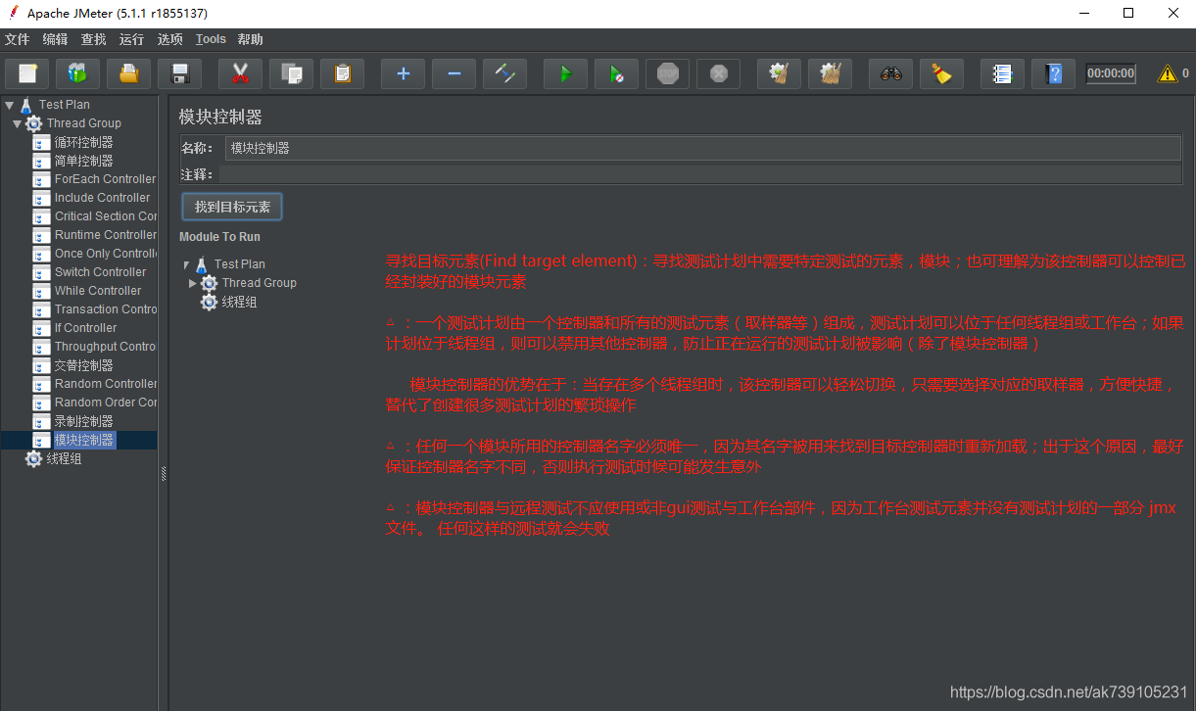Select 模块控制器 in the left tree
The height and width of the screenshot is (711, 1196).
click(83, 440)
